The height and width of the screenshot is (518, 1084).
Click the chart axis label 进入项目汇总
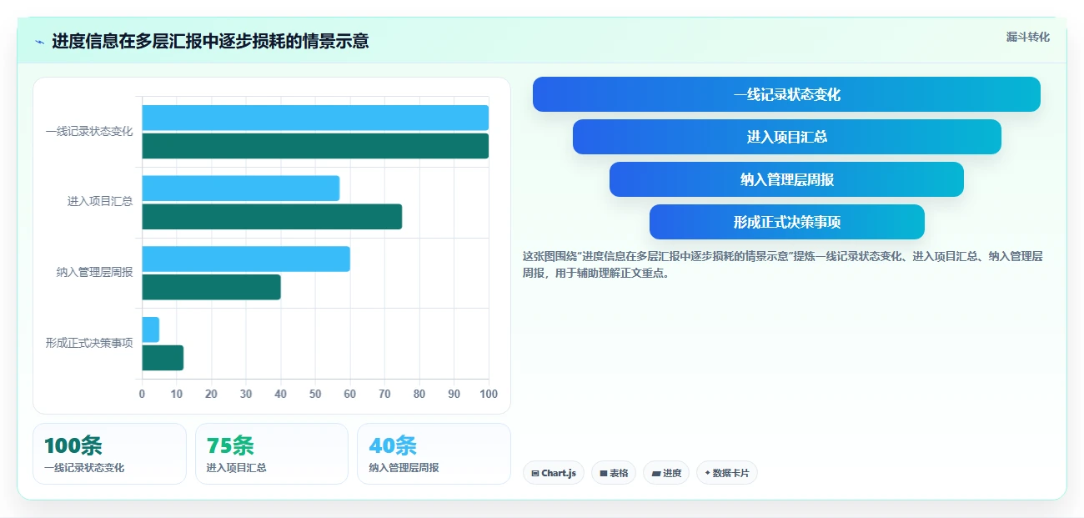100,202
